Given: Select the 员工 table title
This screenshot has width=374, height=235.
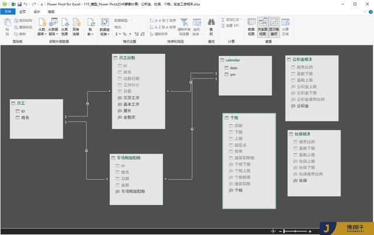Looking at the screenshot, I should point(21,103).
